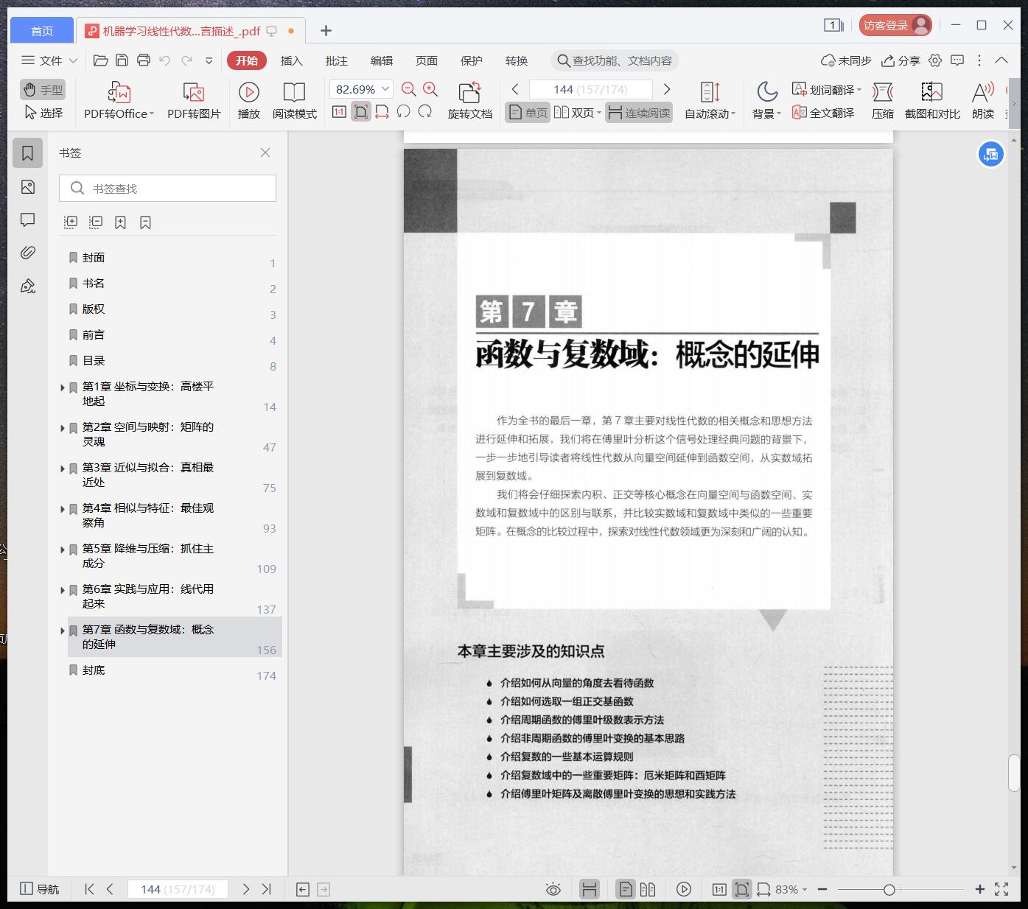The height and width of the screenshot is (909, 1028).
Task: Open the 页面 tab
Action: pyautogui.click(x=427, y=60)
